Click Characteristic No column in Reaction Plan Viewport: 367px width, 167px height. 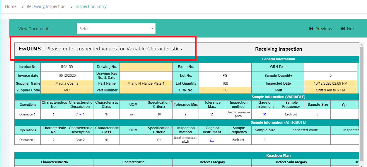pos(54,162)
